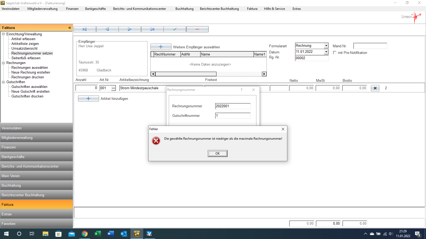
Task: Open the Formularart dropdown
Action: coord(326,46)
